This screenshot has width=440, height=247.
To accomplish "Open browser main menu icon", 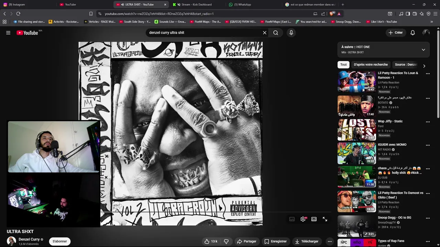I will [436, 14].
